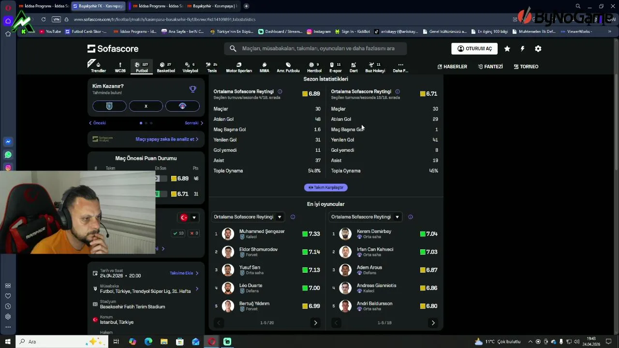The image size is (619, 348).
Task: Open left Ortalama Sofascore Reytingi dropdown
Action: [x=248, y=217]
